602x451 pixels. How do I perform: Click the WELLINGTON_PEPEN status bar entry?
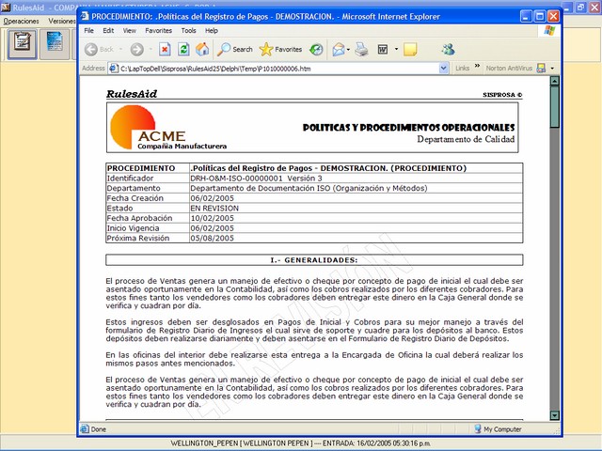pyautogui.click(x=301, y=443)
